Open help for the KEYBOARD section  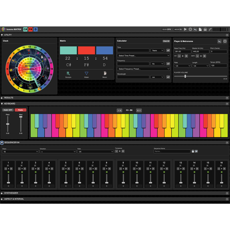coord(227,104)
